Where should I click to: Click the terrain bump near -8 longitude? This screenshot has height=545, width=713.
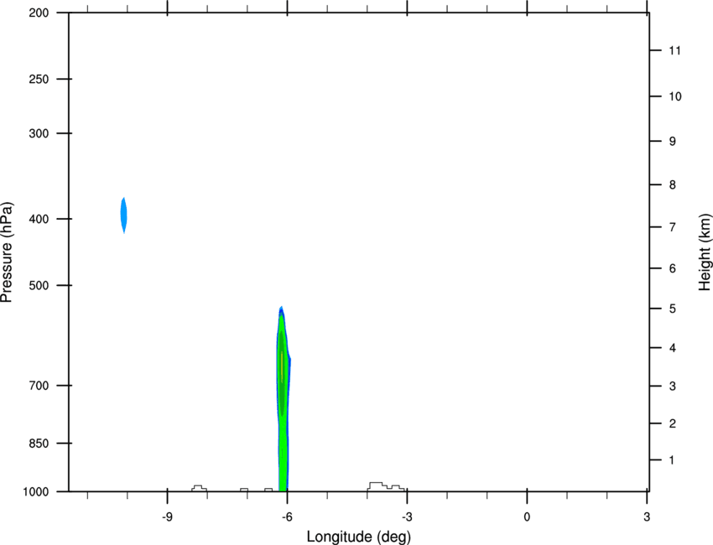click(199, 489)
